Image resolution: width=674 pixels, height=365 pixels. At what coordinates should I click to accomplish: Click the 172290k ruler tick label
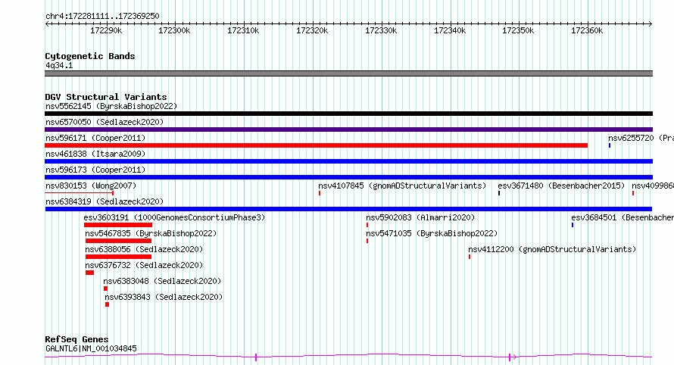pos(106,31)
